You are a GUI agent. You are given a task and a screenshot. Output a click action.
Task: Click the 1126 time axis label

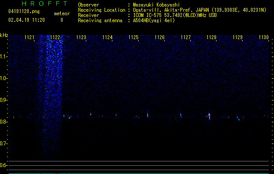click(159, 37)
